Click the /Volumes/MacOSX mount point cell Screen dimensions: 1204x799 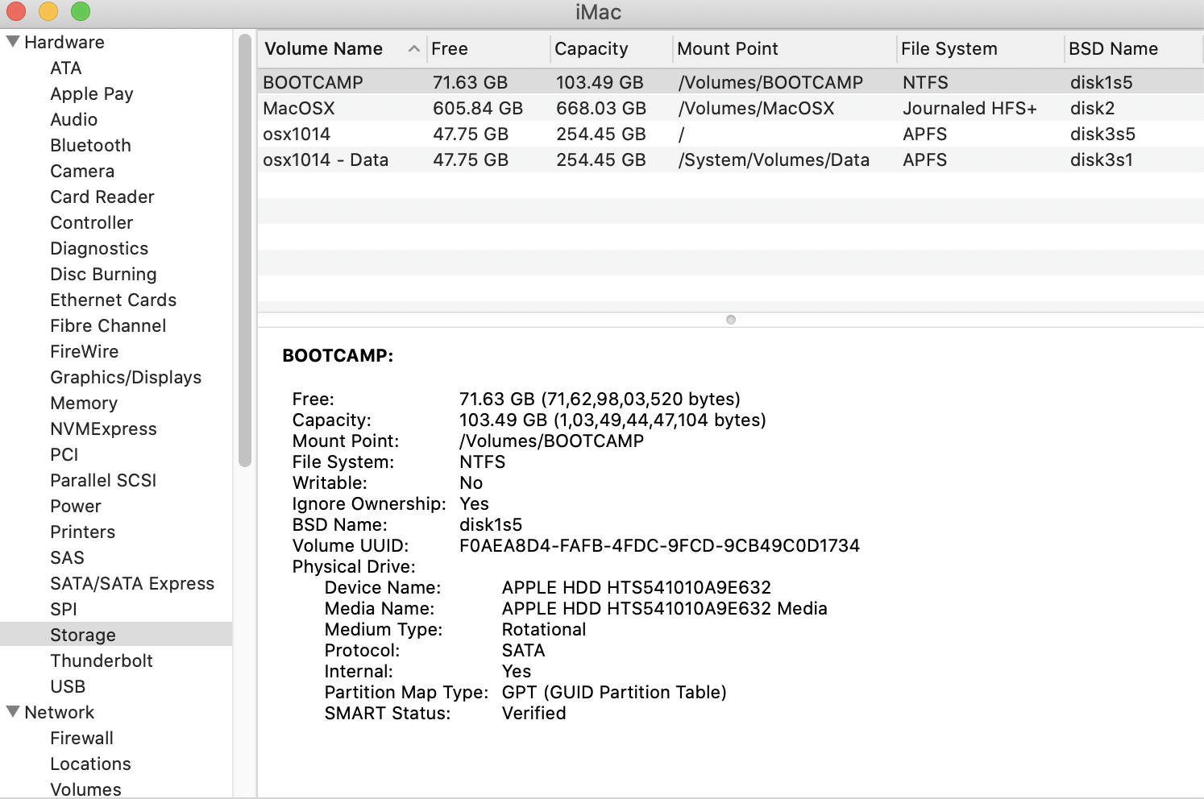pos(757,108)
